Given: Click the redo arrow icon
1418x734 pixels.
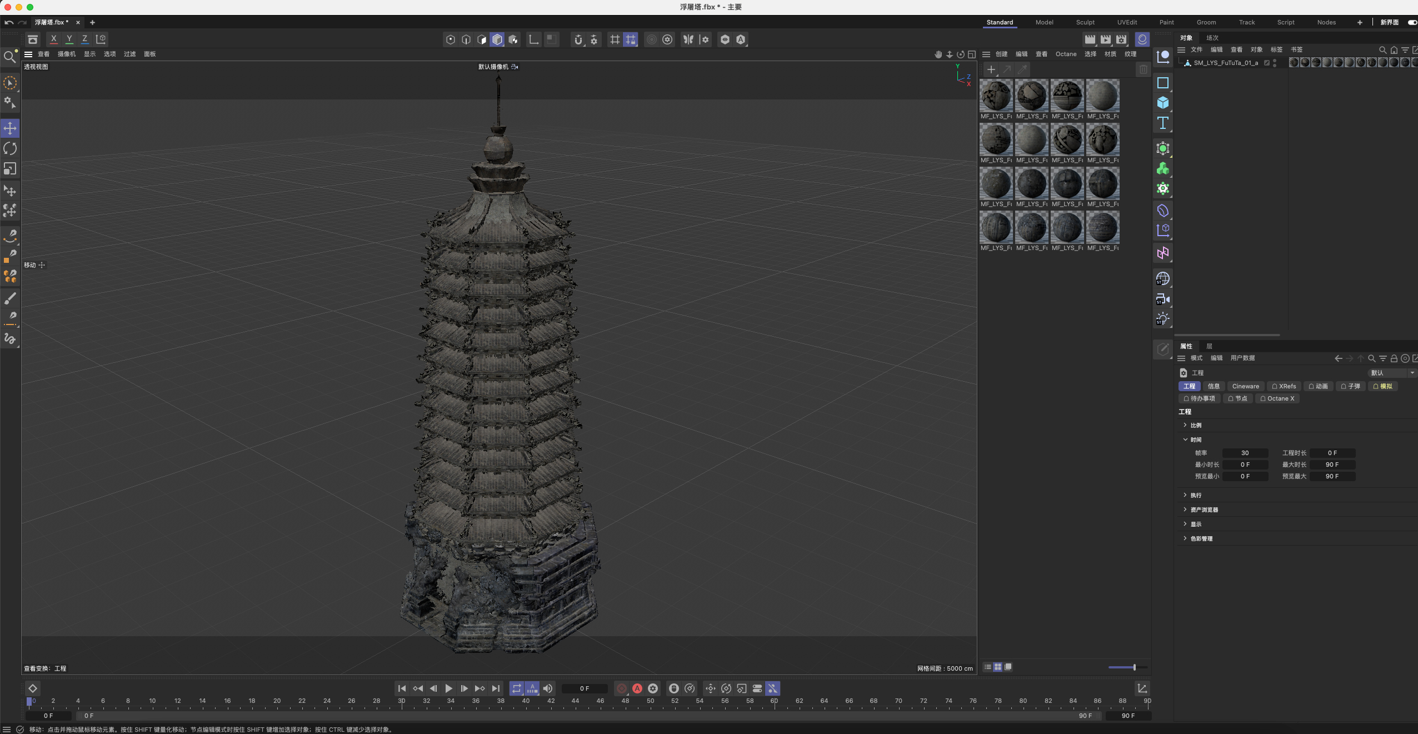Looking at the screenshot, I should 22,22.
